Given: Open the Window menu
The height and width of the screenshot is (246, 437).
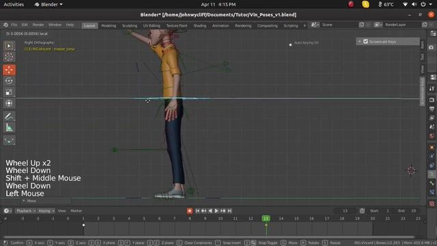Looking at the screenshot, I should pyautogui.click(x=55, y=25).
